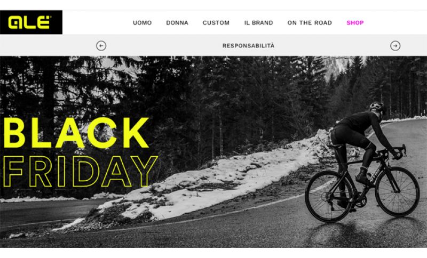427x258 pixels.
Task: Go to the previous announcement with left arrow
Action: (x=101, y=46)
